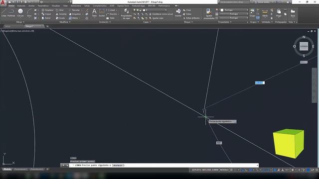Image resolution: width=319 pixels, height=179 pixels.
Task: Click the SUPERIOR face of ViewCube
Action: click(x=304, y=46)
